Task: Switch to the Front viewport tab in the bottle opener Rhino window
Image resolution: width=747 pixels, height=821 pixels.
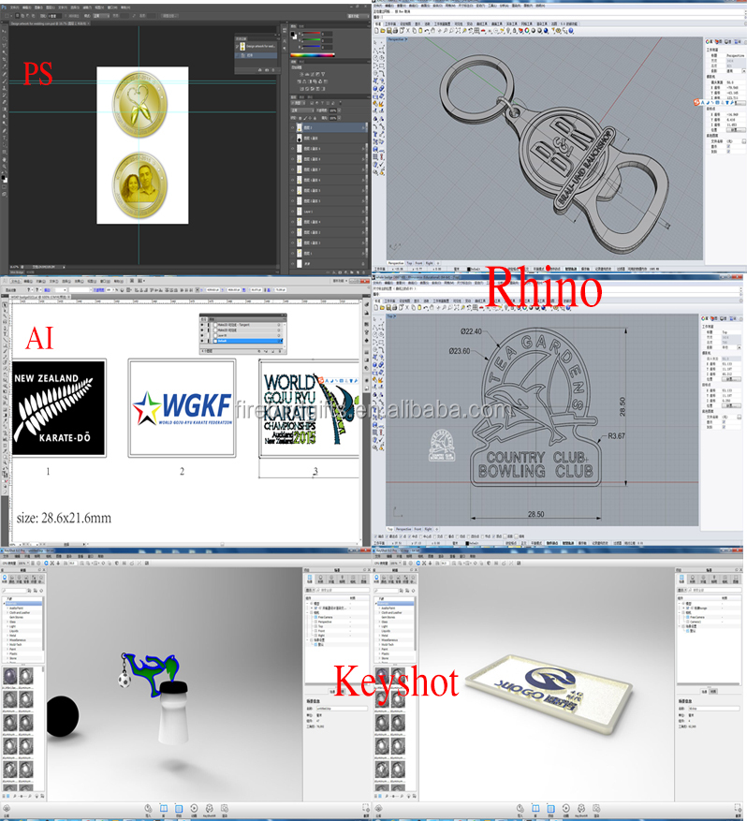Action: tap(417, 264)
